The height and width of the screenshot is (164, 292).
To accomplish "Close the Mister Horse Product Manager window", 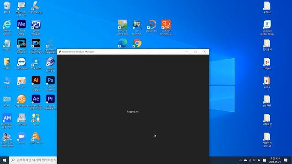I will (204, 51).
